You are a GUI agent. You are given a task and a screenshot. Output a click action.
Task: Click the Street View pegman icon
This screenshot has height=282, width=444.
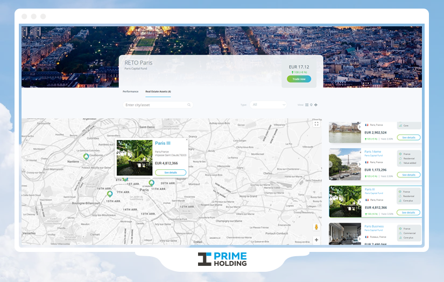tap(316, 227)
